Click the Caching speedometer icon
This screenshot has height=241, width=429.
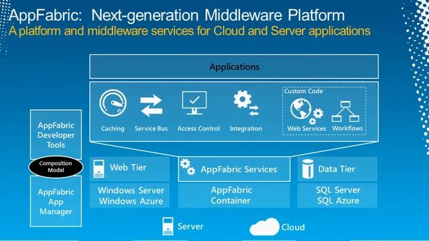113,103
